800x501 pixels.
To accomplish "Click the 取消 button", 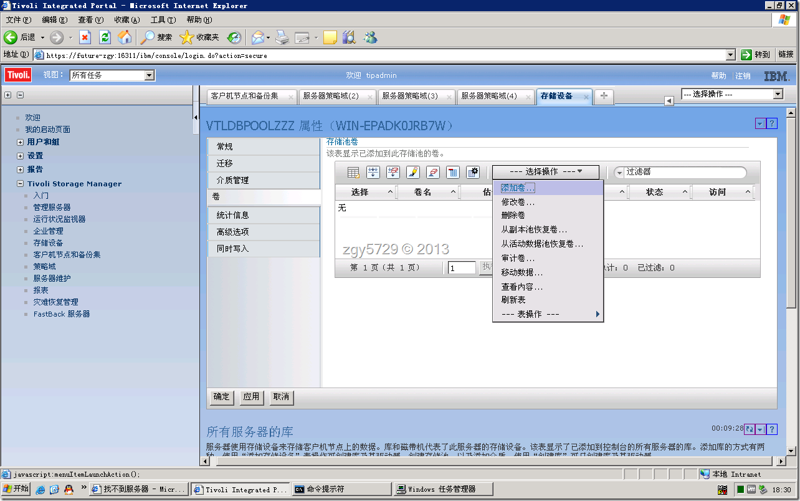I will [x=281, y=397].
